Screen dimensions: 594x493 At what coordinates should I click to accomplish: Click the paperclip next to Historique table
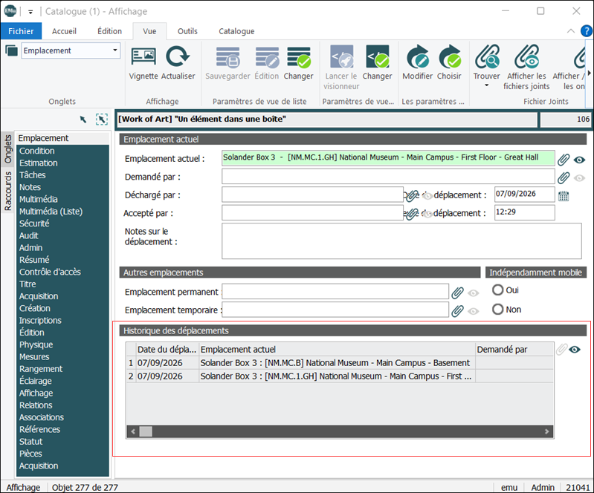562,349
